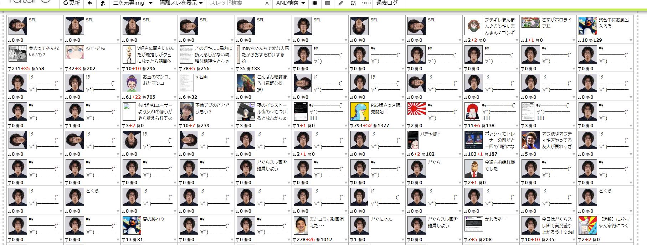Select the single rectangle layout icon

[x=328, y=3]
